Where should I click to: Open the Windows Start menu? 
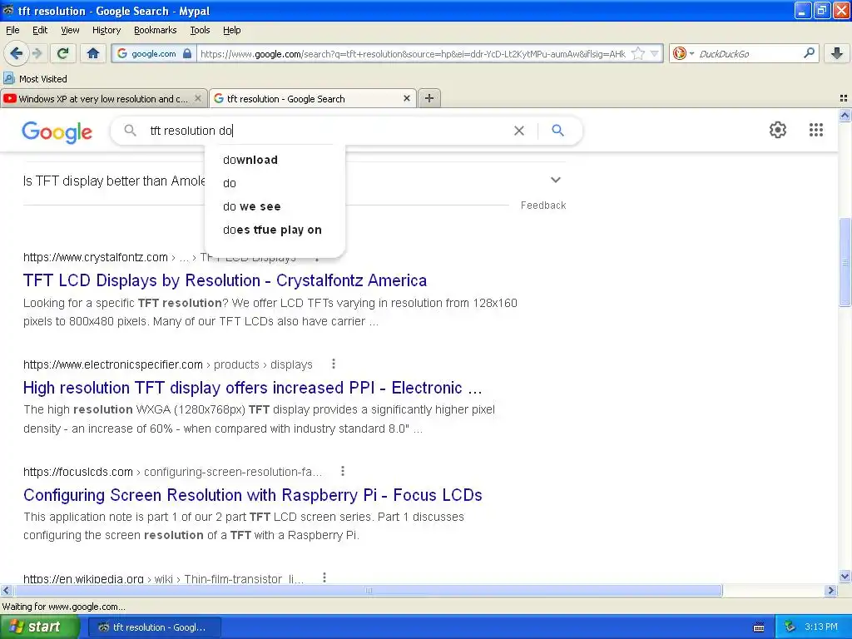click(x=40, y=627)
